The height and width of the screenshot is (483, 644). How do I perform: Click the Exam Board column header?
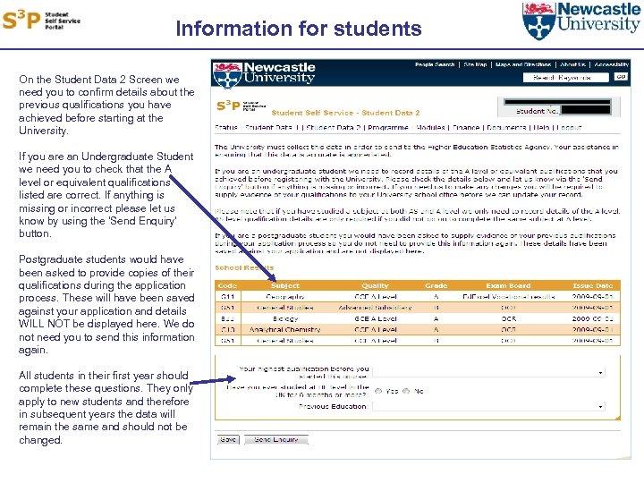click(x=508, y=285)
